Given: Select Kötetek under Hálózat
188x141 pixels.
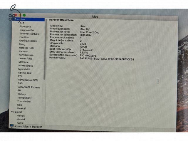Looking at the screenshot, I should (21, 119).
